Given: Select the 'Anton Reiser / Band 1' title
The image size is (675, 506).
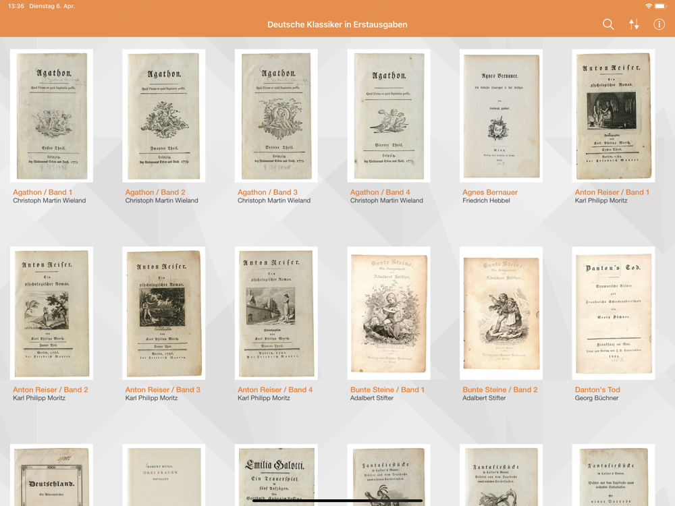Looking at the screenshot, I should pyautogui.click(x=612, y=192).
